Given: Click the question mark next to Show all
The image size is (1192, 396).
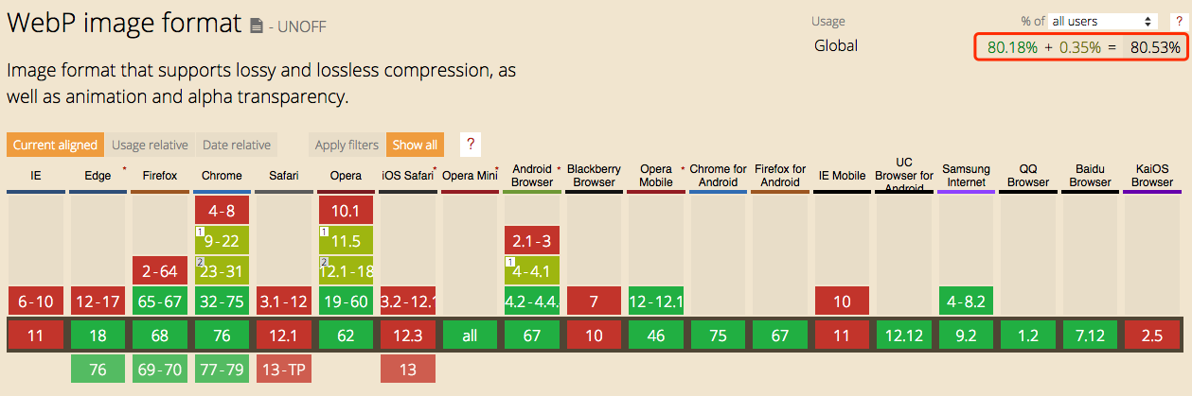Looking at the screenshot, I should [470, 145].
